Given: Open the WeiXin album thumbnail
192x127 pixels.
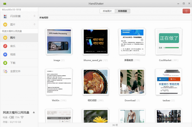Looking at the screenshot, I should (59, 82).
